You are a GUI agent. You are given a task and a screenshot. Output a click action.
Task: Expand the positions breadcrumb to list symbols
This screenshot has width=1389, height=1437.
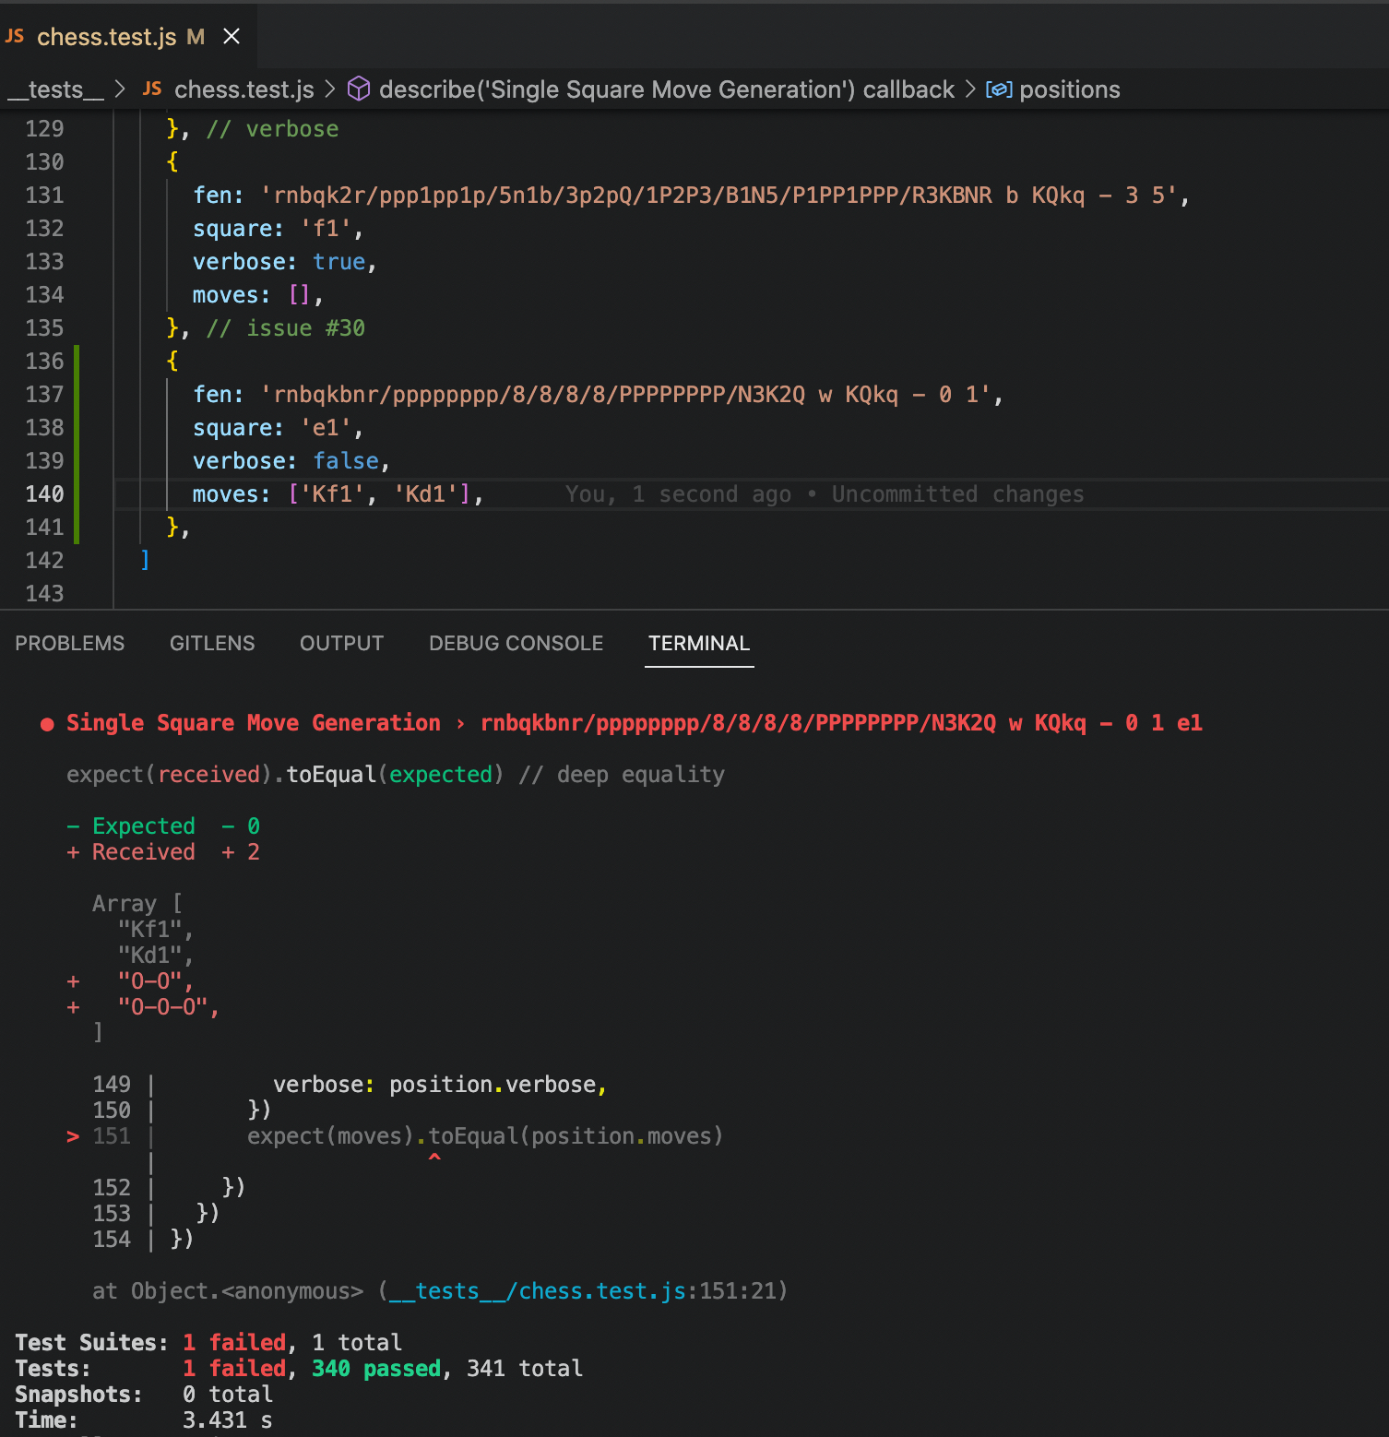click(x=1070, y=89)
